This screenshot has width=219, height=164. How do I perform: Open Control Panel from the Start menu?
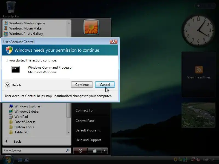pyautogui.click(x=85, y=121)
